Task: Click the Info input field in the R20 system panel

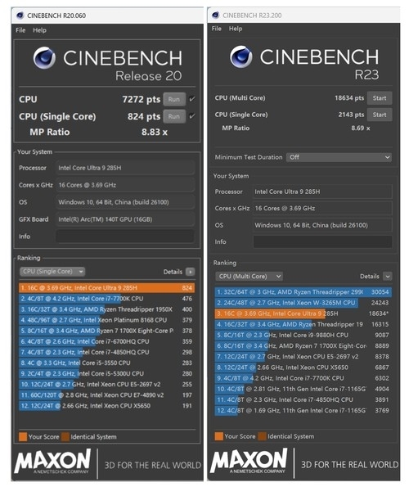Action: (125, 237)
